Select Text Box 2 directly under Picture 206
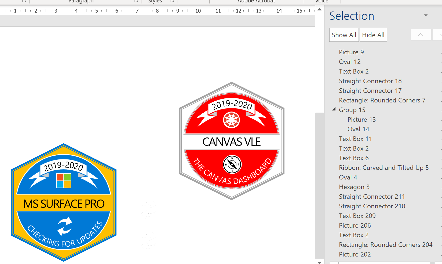Image resolution: width=442 pixels, height=264 pixels. point(354,235)
